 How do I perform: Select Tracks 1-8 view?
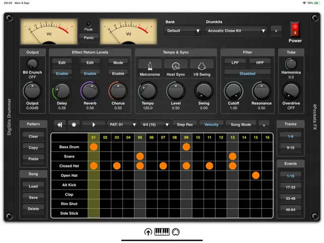(291, 137)
